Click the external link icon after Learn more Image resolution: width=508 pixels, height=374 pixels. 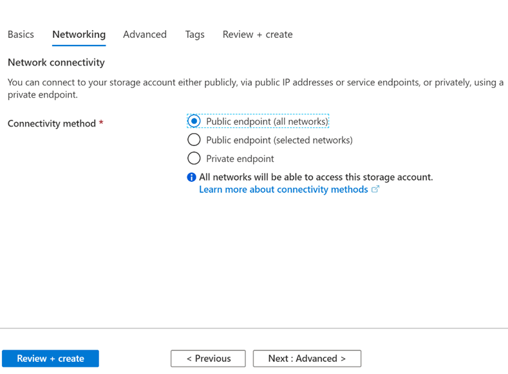click(x=375, y=189)
